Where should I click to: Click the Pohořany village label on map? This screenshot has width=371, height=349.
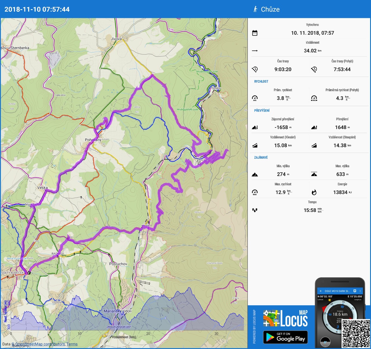[93, 140]
